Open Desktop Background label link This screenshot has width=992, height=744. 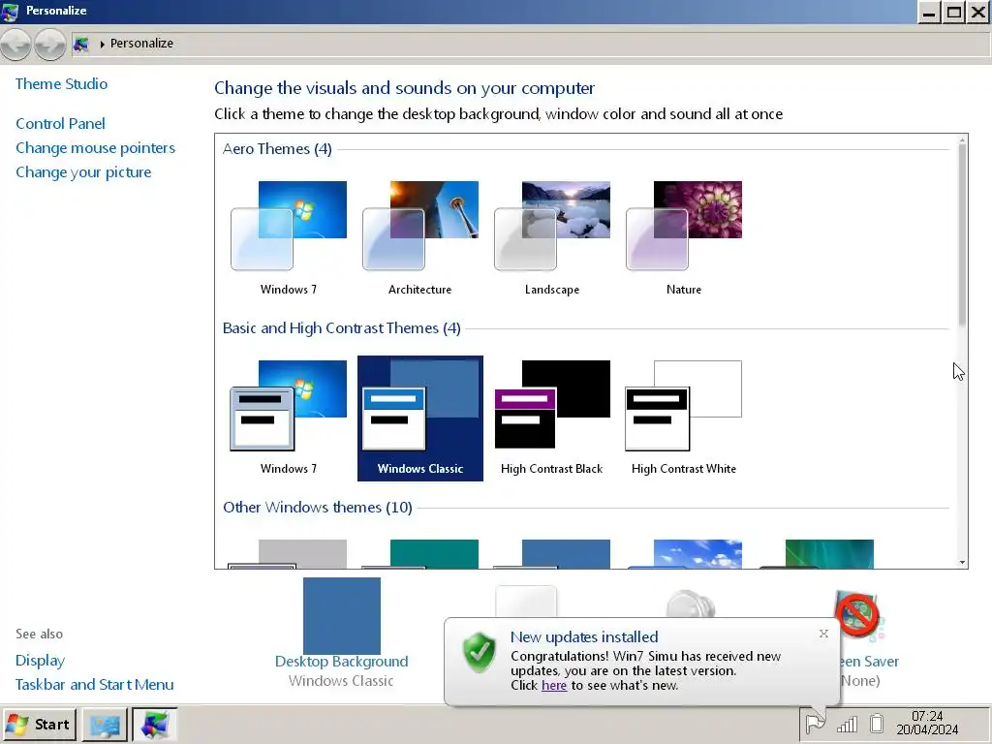tap(342, 662)
